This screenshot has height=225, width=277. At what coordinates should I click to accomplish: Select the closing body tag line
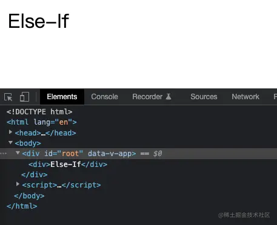(x=29, y=196)
